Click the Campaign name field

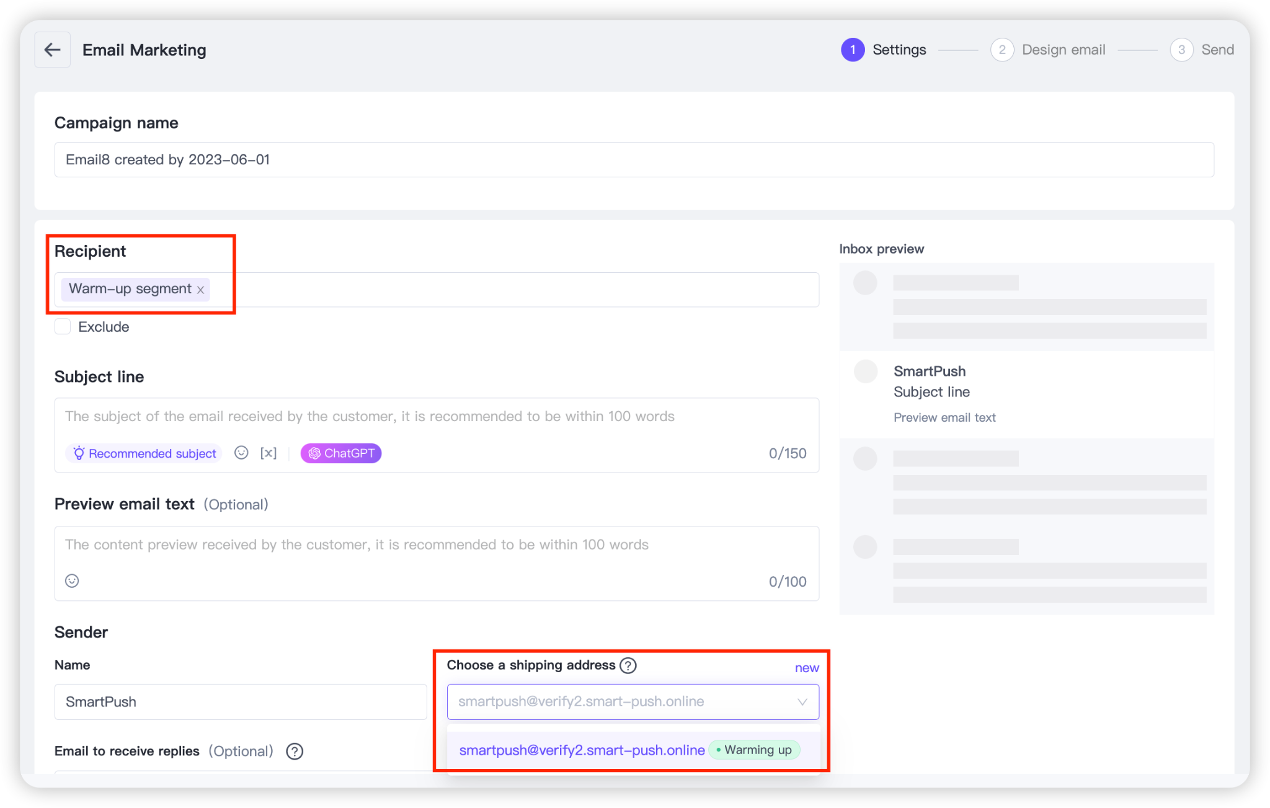point(633,160)
